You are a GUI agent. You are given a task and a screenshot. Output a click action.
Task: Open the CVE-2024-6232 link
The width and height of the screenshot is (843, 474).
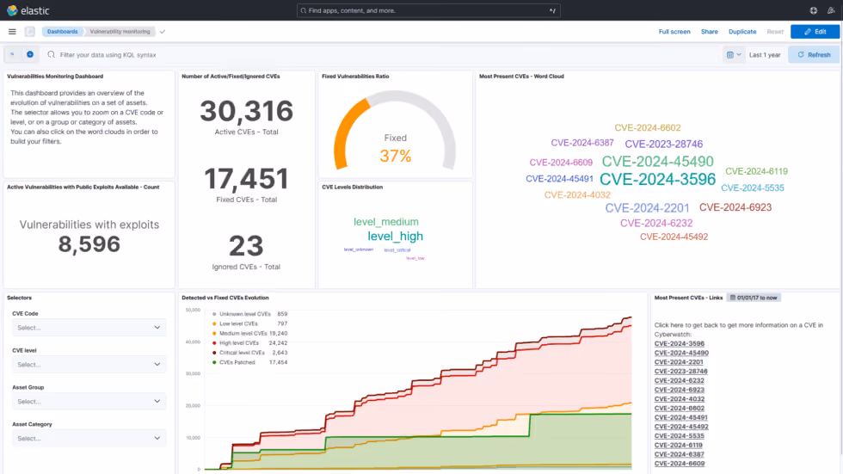(x=679, y=380)
